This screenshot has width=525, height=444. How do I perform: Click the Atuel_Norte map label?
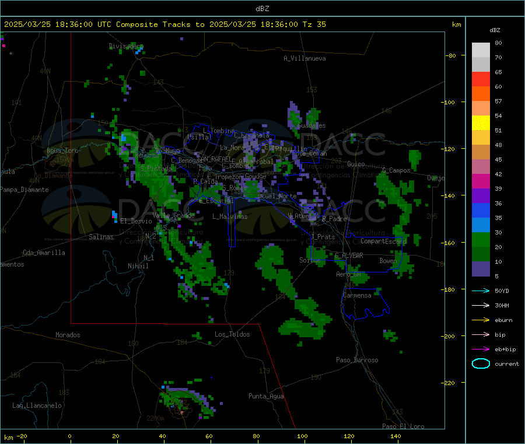pos(277,196)
